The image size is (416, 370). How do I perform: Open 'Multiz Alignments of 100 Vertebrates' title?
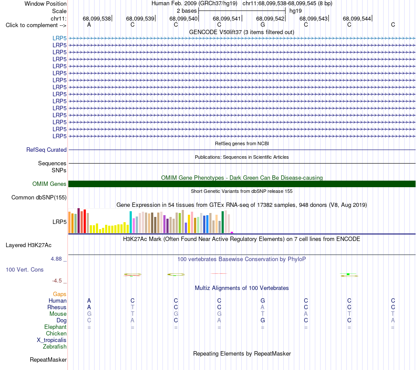242,288
